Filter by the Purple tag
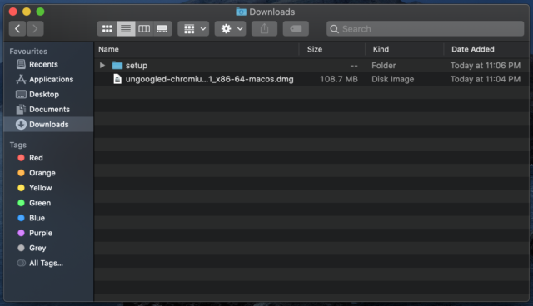Screen dimensions: 533x306 (48, 233)
